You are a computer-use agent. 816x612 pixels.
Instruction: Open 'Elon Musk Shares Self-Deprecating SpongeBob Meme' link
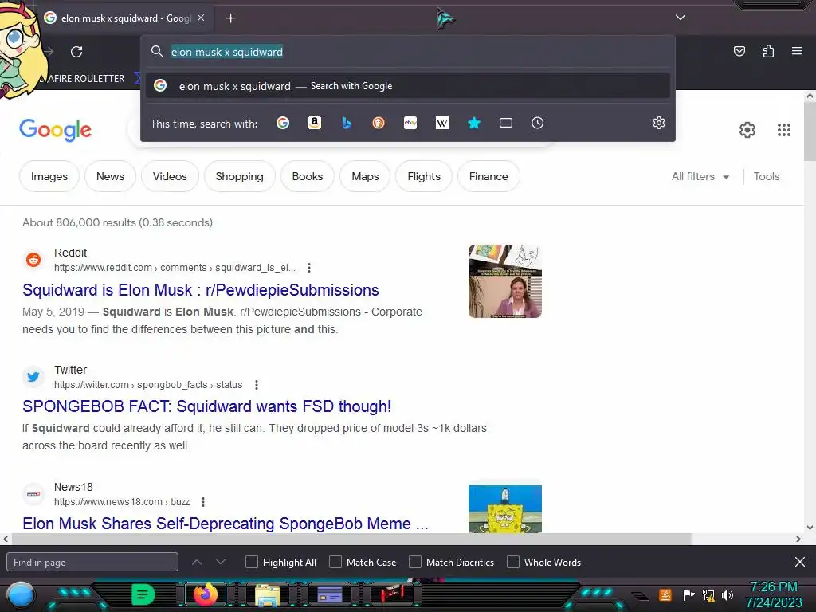click(226, 523)
